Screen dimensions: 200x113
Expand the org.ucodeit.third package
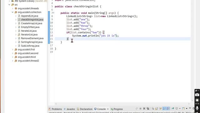pyautogui.click(x=12, y=57)
